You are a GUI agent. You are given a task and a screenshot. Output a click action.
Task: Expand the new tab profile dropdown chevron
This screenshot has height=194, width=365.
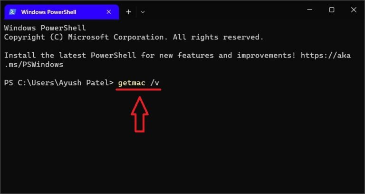(x=143, y=12)
